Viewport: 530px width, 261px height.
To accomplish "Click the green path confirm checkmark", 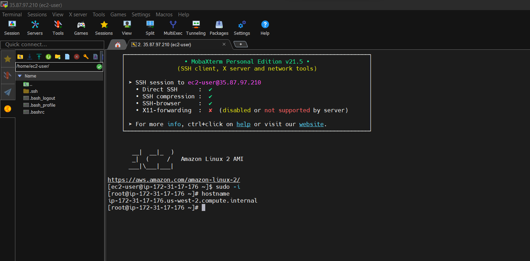I will [x=99, y=67].
